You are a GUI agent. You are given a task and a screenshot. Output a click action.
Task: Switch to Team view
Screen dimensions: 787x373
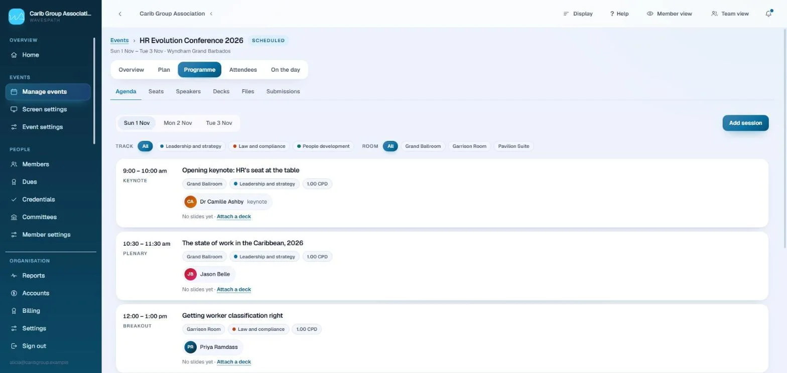[x=730, y=14]
